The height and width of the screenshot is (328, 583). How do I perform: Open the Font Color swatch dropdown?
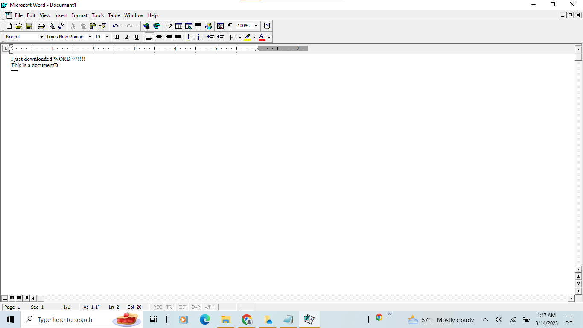268,37
